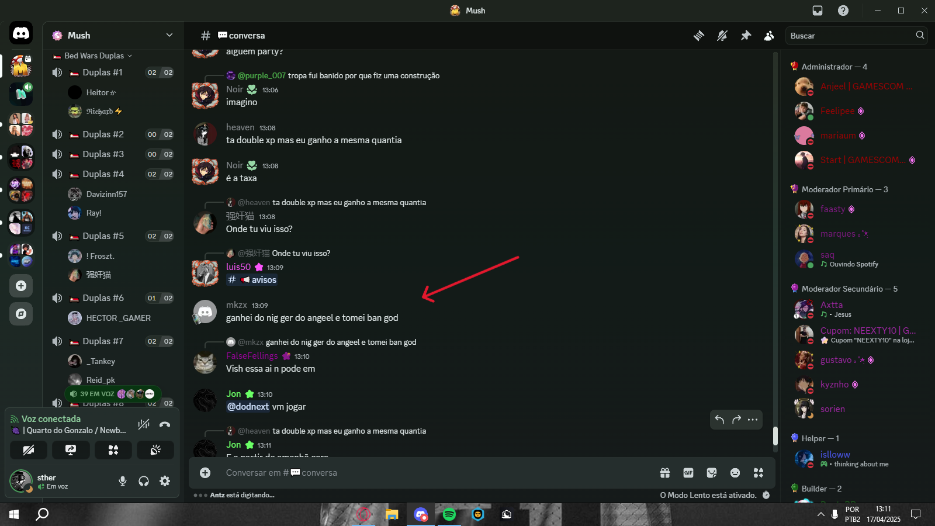The image size is (935, 526).
Task: Join the Duplas #2 voice channel
Action: tap(113, 134)
